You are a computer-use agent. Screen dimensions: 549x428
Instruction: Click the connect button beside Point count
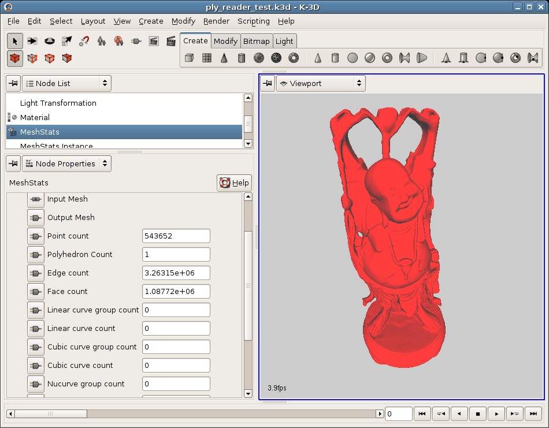coord(36,236)
